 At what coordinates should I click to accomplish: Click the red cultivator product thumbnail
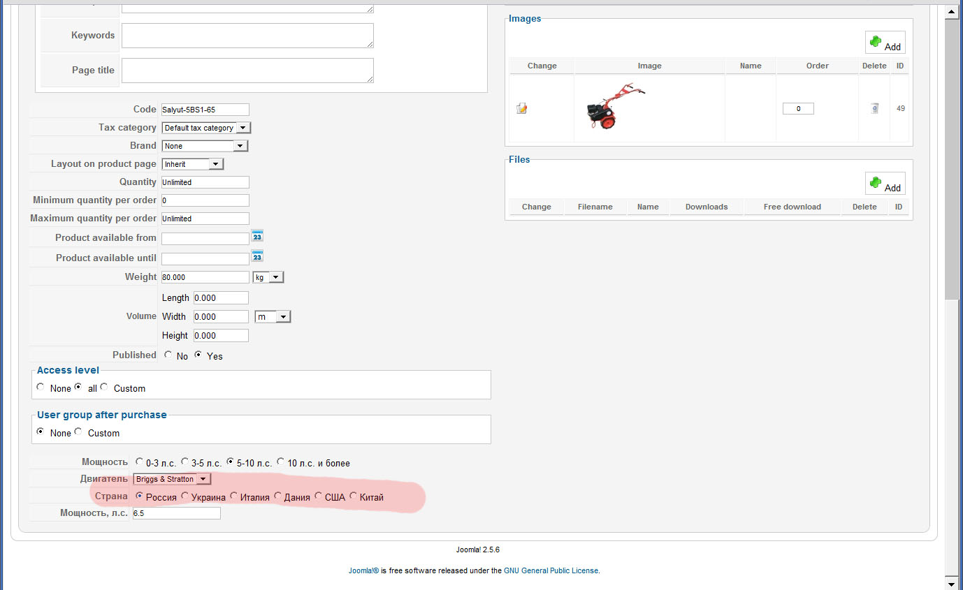[x=614, y=107]
